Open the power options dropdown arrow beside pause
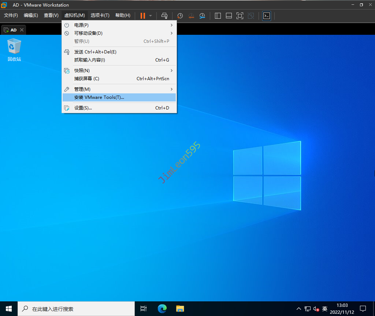The height and width of the screenshot is (316, 375). click(x=151, y=16)
